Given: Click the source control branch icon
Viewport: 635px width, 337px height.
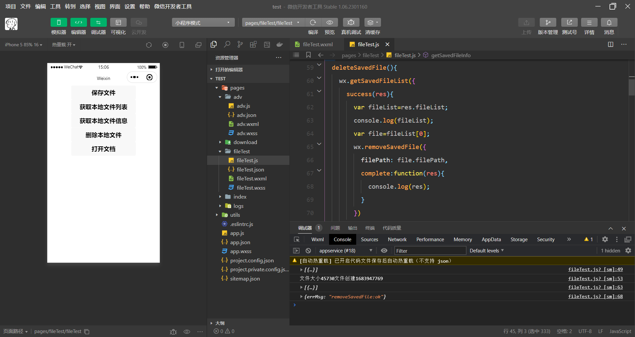Looking at the screenshot, I should [x=240, y=44].
